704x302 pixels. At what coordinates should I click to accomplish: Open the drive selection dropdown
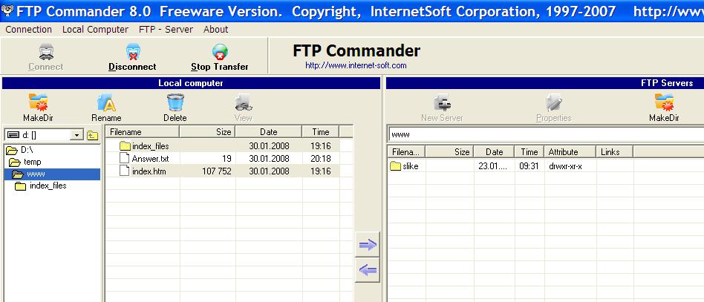pos(76,135)
